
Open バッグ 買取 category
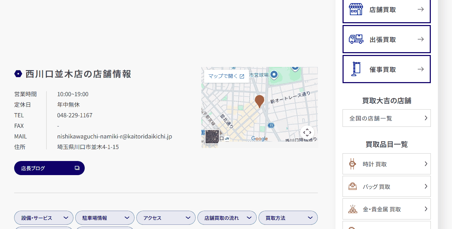(387, 186)
